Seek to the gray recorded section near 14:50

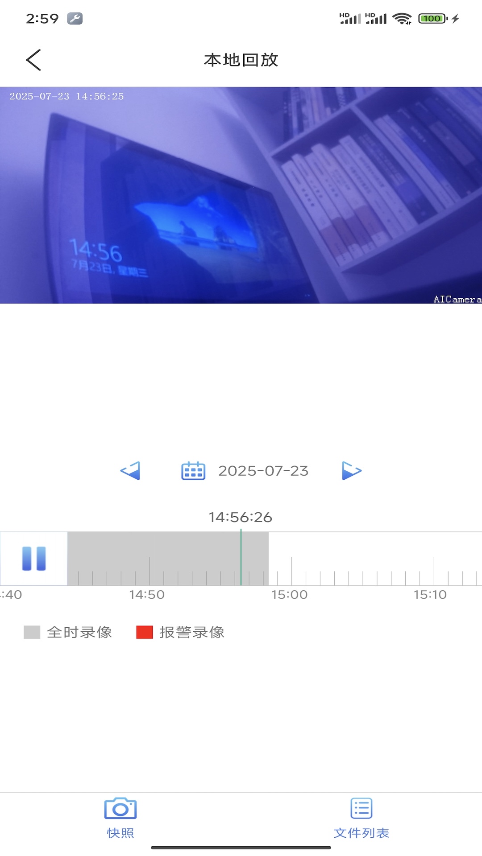(150, 558)
